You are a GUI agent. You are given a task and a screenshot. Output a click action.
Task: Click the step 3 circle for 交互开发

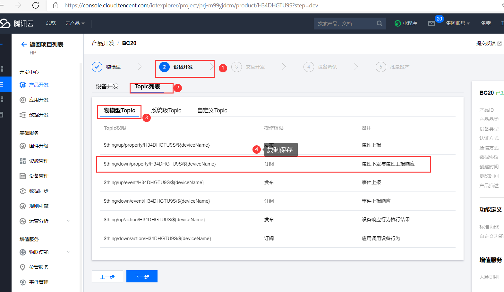pos(236,67)
